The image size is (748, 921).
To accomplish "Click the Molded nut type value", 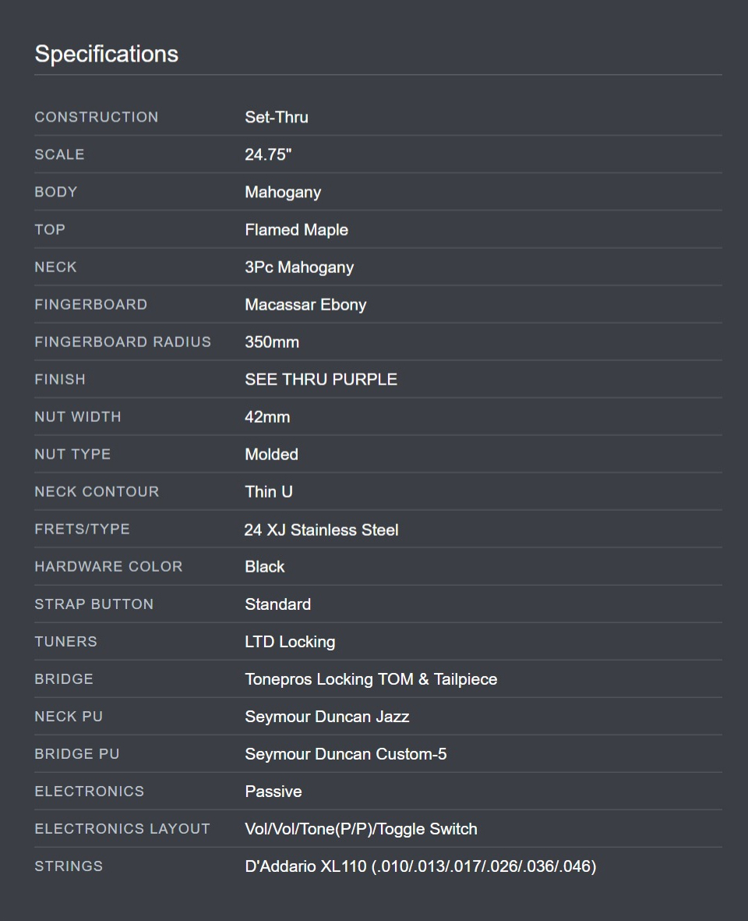I will [x=271, y=454].
